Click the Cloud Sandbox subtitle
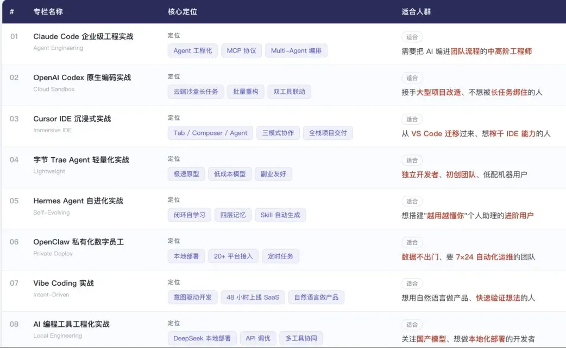The image size is (566, 348). [x=54, y=89]
